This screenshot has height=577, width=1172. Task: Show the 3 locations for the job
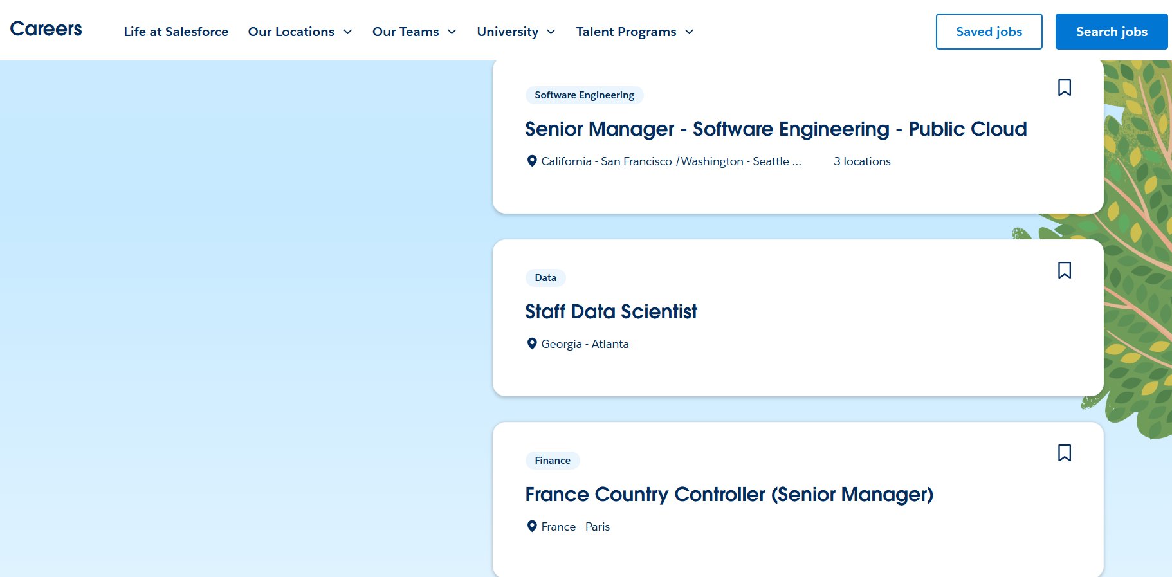pyautogui.click(x=862, y=161)
